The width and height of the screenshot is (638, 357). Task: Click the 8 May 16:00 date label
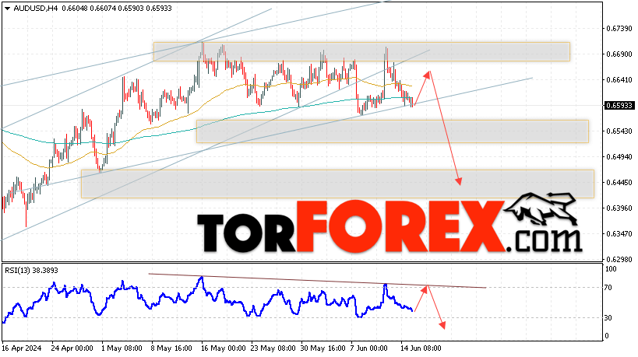coord(171,348)
